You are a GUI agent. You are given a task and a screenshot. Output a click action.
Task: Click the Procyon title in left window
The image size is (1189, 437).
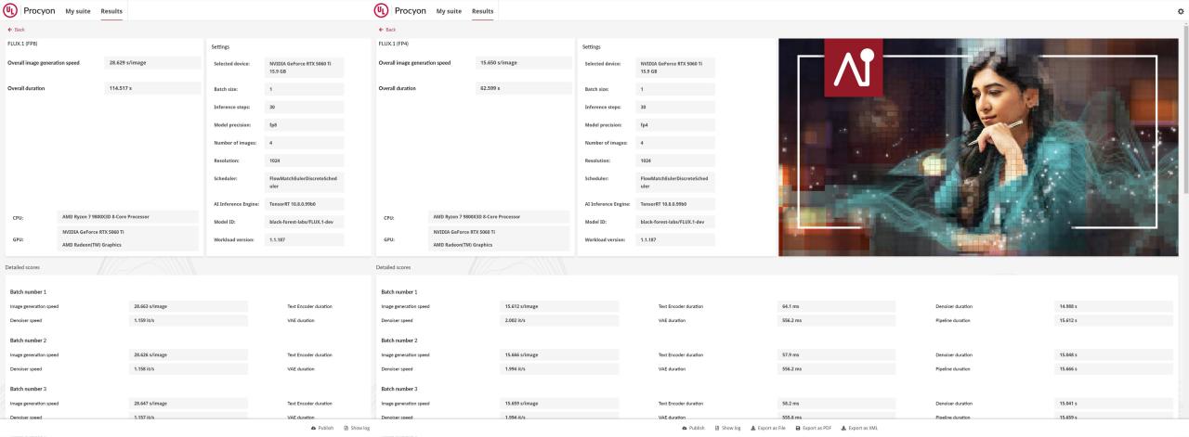point(39,11)
